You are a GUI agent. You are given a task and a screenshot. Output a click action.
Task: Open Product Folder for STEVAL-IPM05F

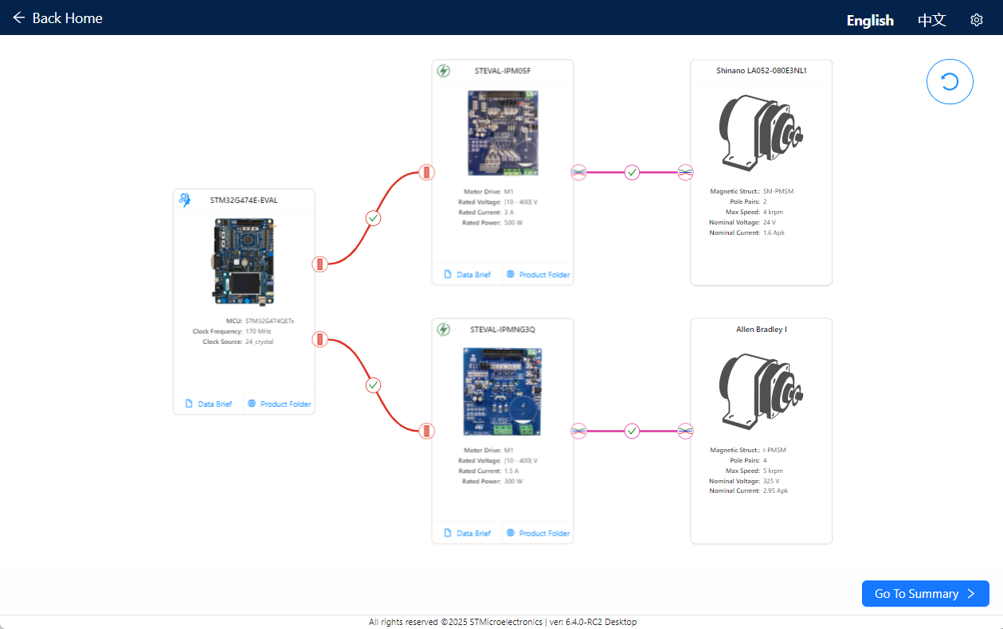click(538, 275)
